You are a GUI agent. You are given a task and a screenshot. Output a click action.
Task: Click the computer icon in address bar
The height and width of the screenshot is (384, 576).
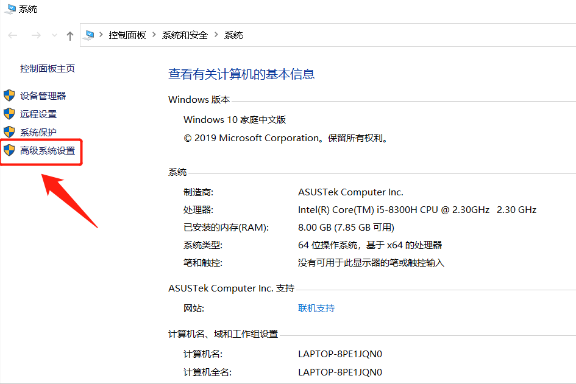pos(90,35)
